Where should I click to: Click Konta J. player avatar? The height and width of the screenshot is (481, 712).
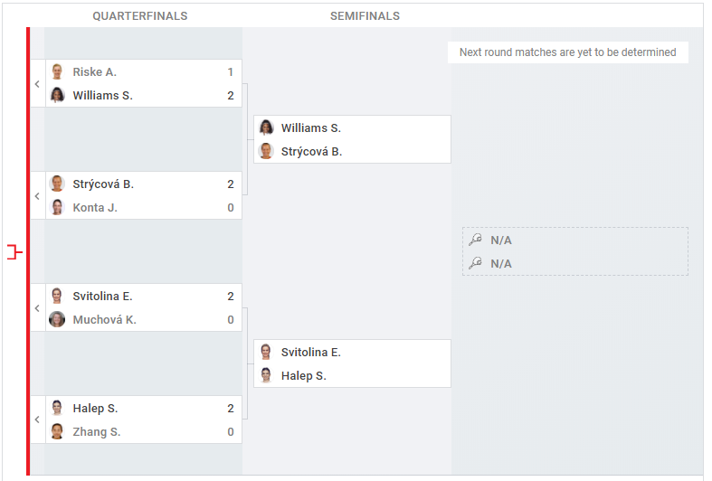[57, 207]
